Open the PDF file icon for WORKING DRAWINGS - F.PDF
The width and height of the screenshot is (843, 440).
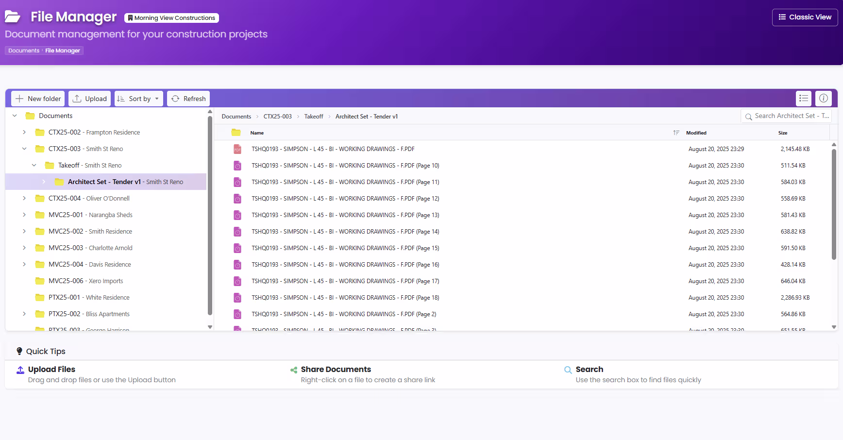pos(237,149)
